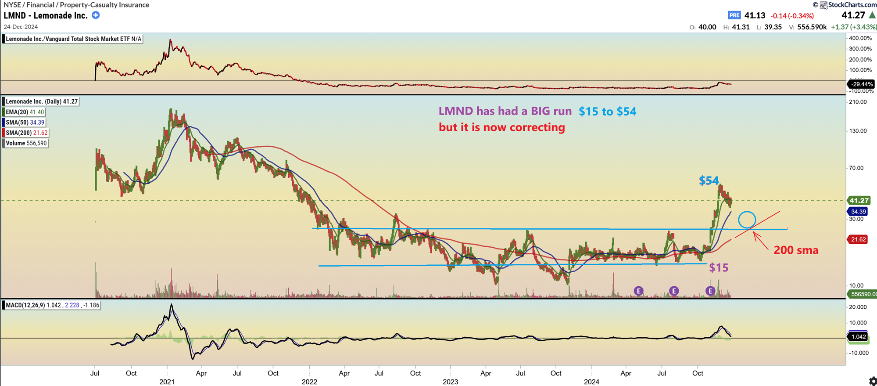Click the earnings E marker just after July 2024
The width and height of the screenshot is (877, 386).
(x=674, y=291)
